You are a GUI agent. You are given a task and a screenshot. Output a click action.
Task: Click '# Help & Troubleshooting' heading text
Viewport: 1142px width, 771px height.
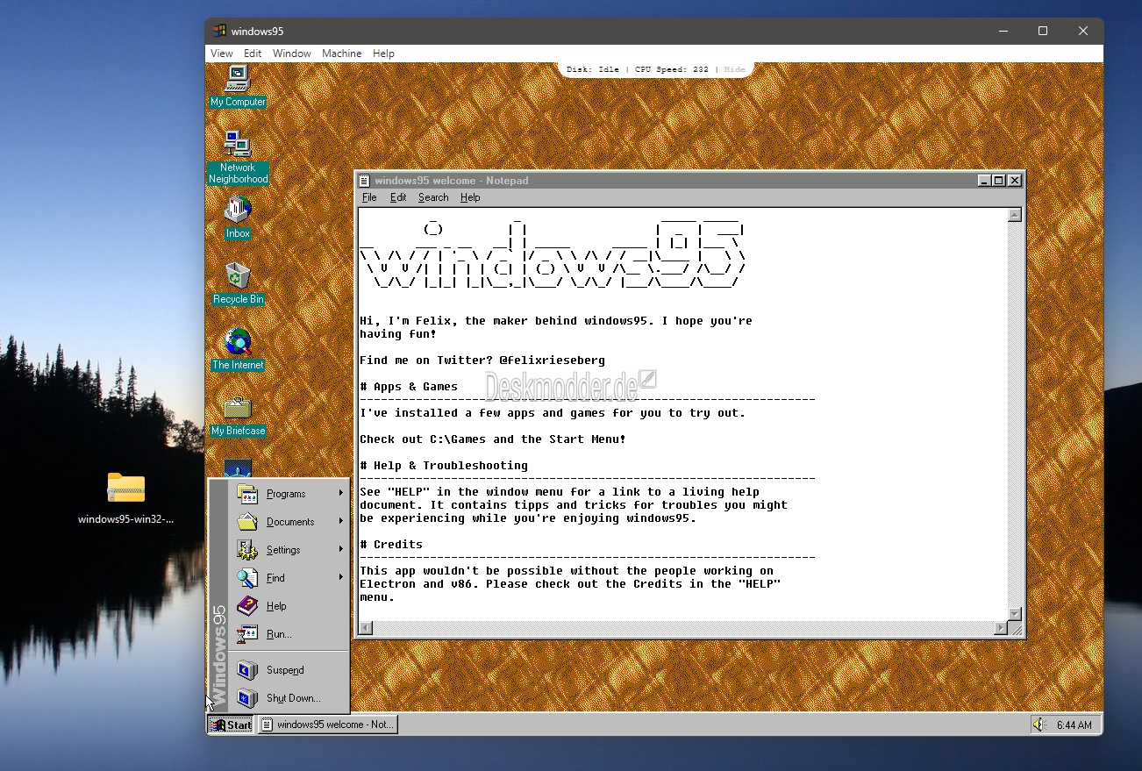pos(444,465)
